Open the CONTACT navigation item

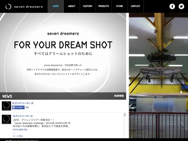(x=135, y=6)
